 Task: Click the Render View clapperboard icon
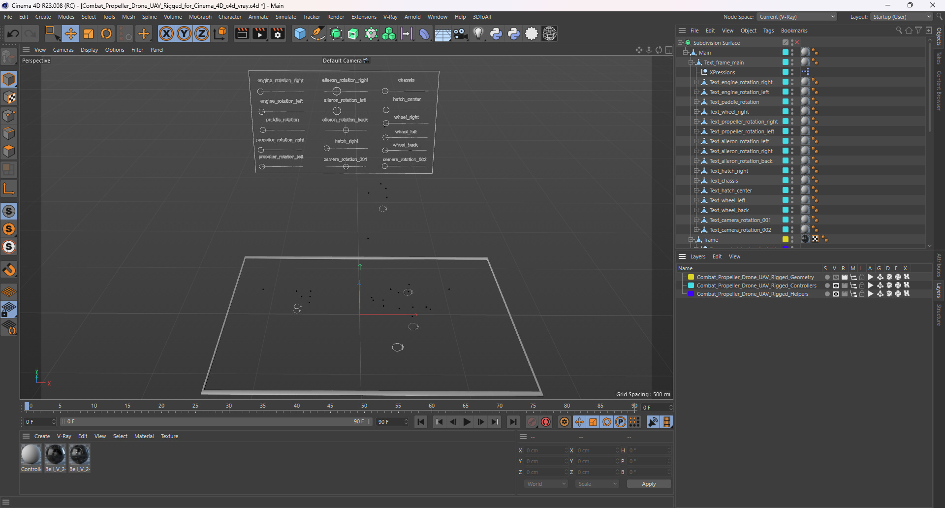coord(242,33)
